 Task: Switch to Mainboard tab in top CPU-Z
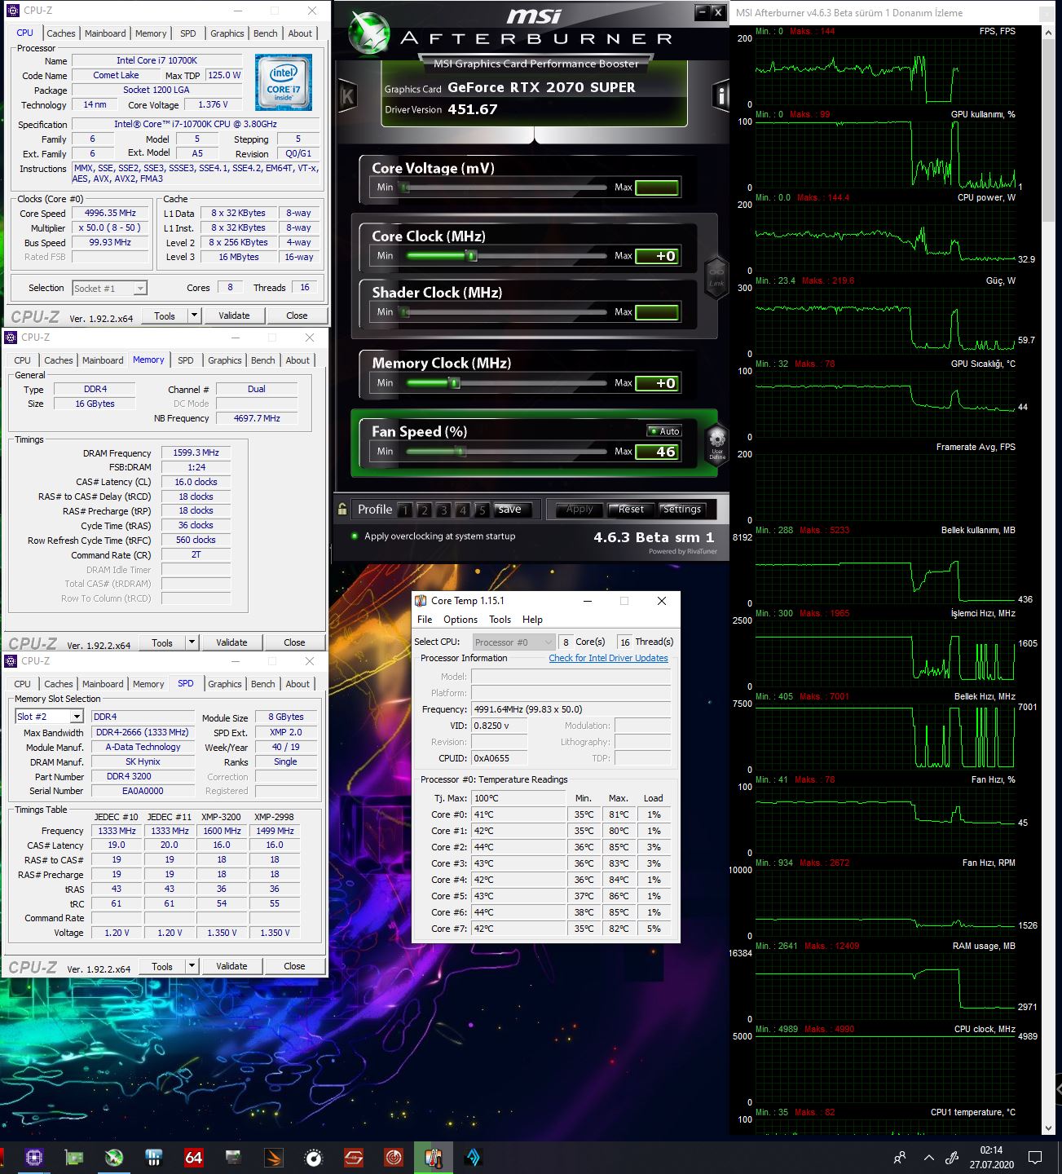point(105,33)
